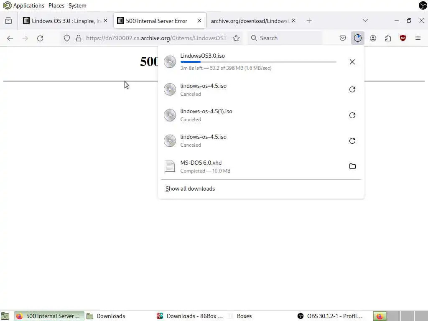The height and width of the screenshot is (321, 428).
Task: Toggle the downloads panel toolbar button
Action: [x=358, y=38]
